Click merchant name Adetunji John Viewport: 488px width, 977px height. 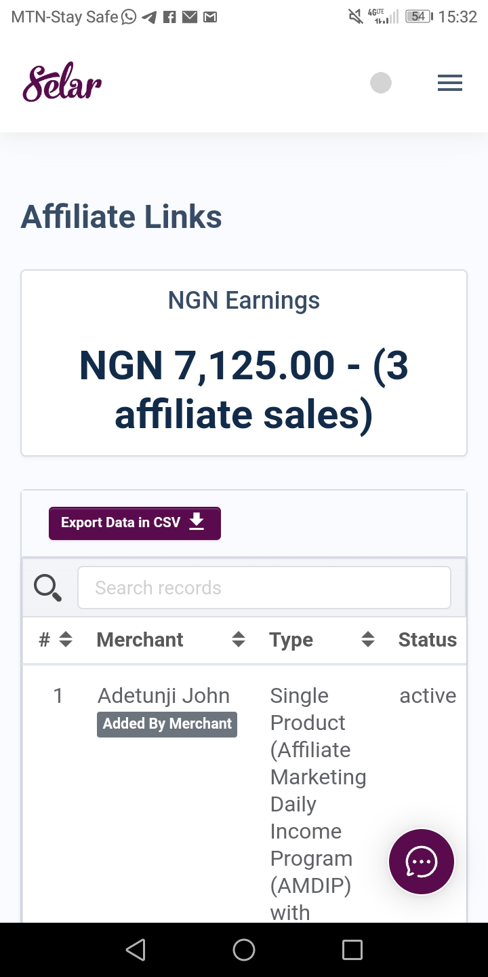(x=163, y=695)
